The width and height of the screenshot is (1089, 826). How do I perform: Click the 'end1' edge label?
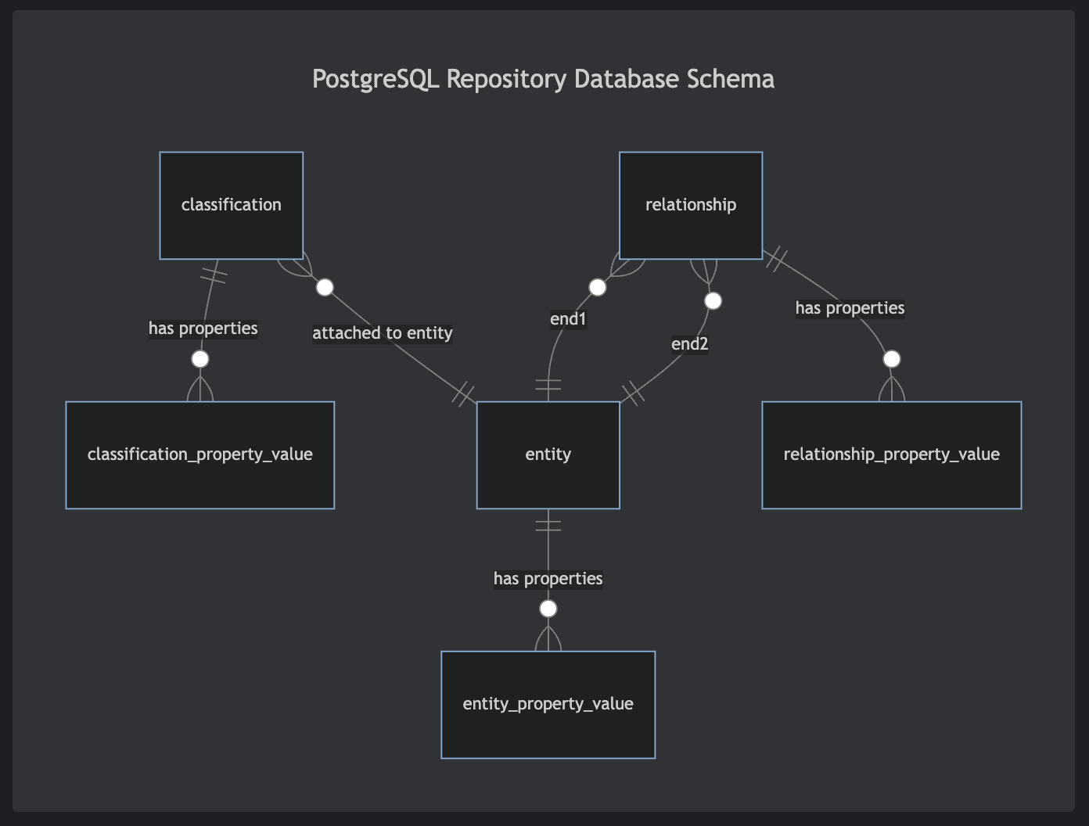(568, 319)
